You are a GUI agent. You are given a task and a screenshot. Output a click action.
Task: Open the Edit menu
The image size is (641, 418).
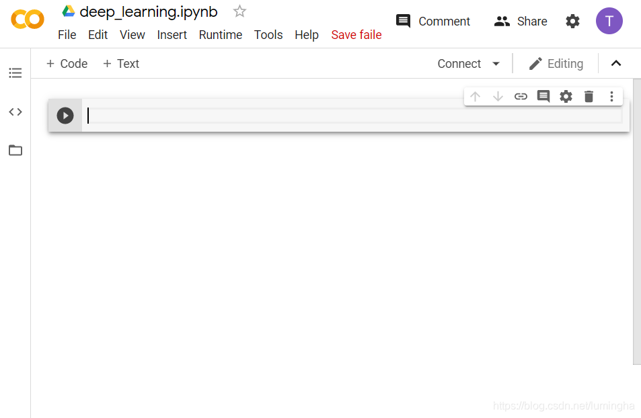(x=98, y=35)
